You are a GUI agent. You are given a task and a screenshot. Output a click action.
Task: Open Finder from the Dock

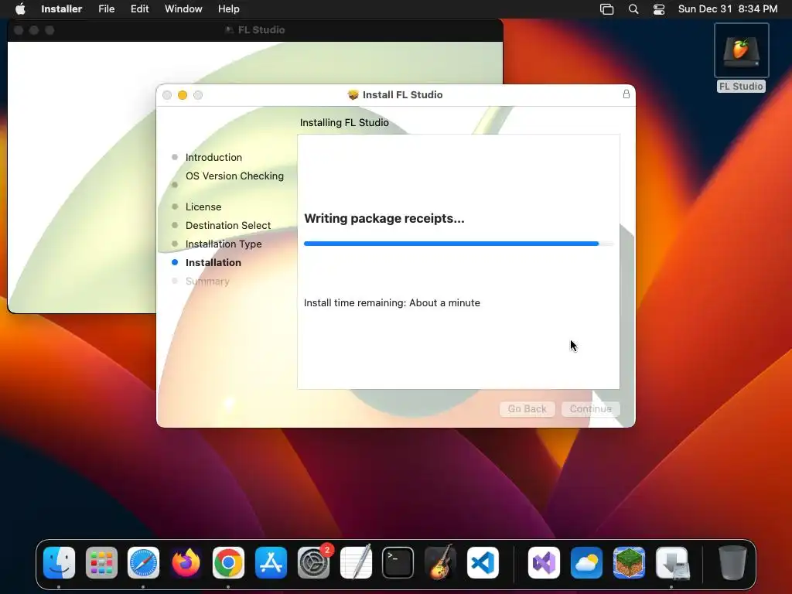pos(59,562)
